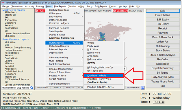Click the time display field
The width and height of the screenshot is (182, 110).
158,102
